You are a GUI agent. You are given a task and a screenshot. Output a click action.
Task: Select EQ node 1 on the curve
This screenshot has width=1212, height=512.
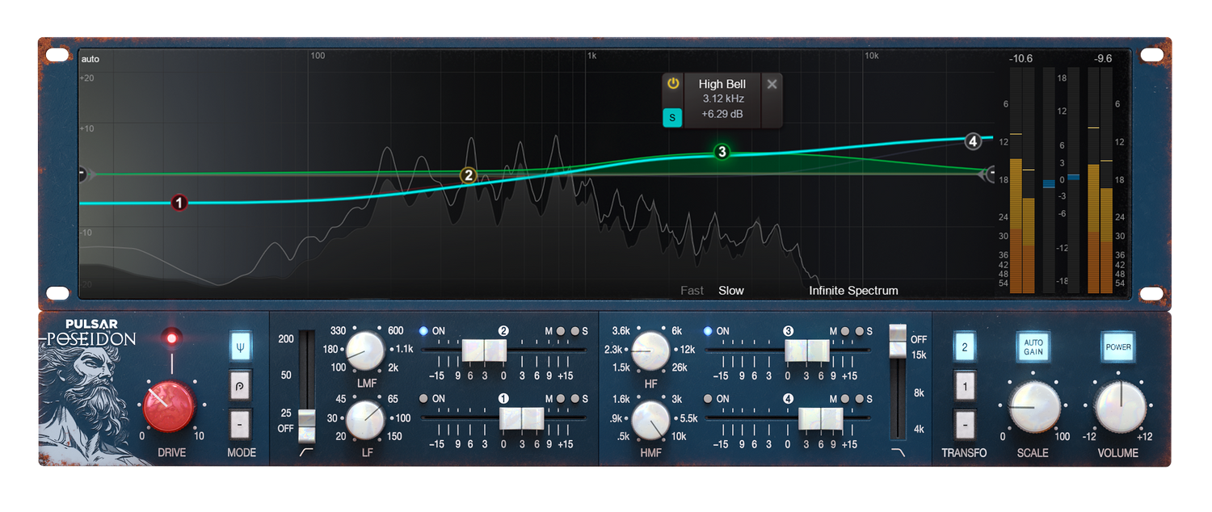[x=179, y=203]
